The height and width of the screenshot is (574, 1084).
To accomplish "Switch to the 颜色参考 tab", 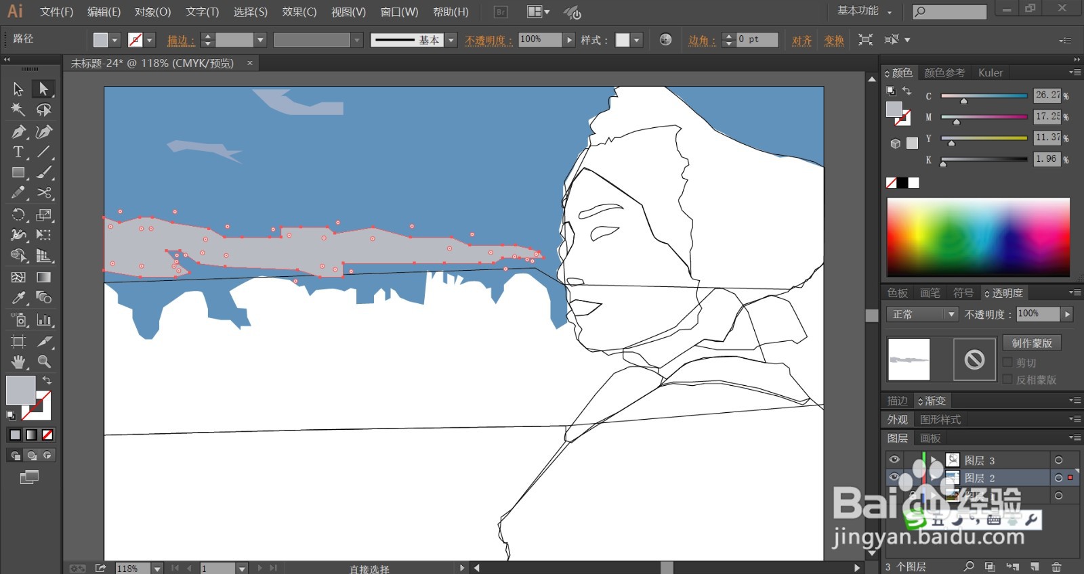I will [x=944, y=72].
